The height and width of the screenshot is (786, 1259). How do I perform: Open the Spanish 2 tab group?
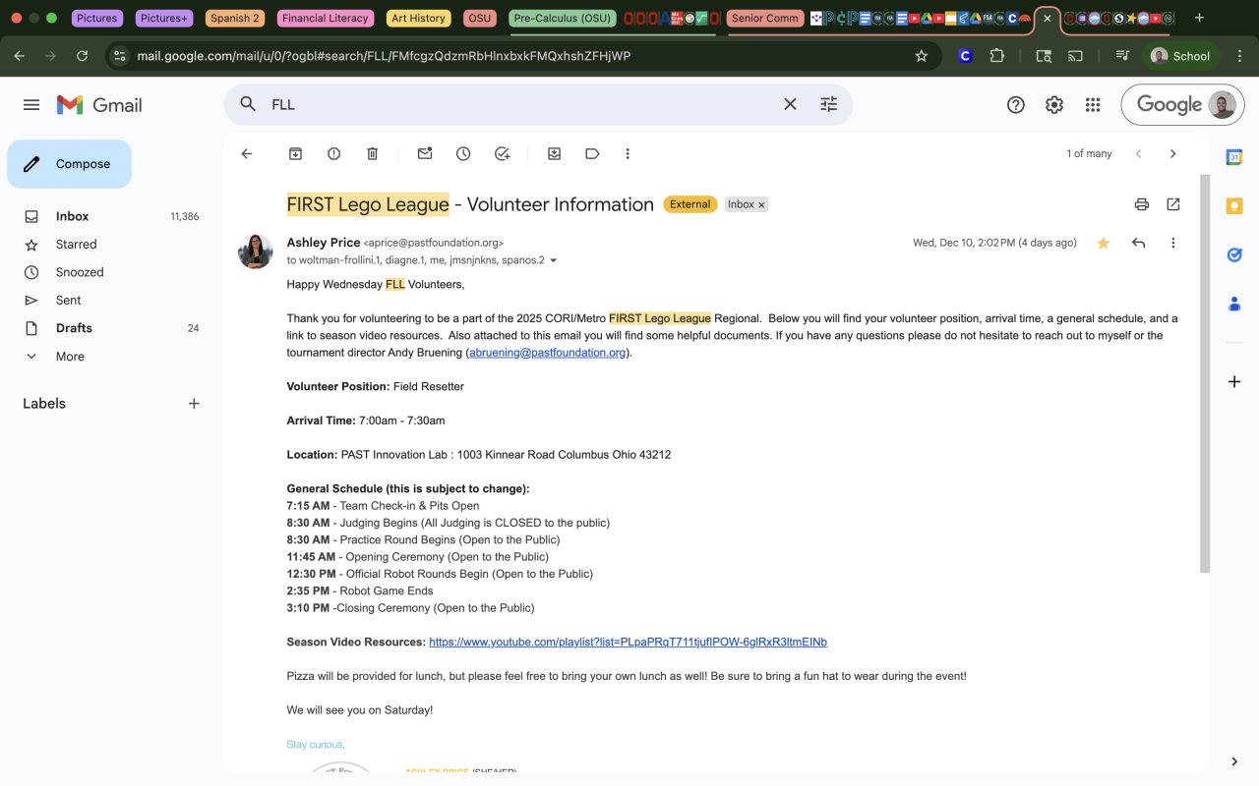pyautogui.click(x=235, y=18)
